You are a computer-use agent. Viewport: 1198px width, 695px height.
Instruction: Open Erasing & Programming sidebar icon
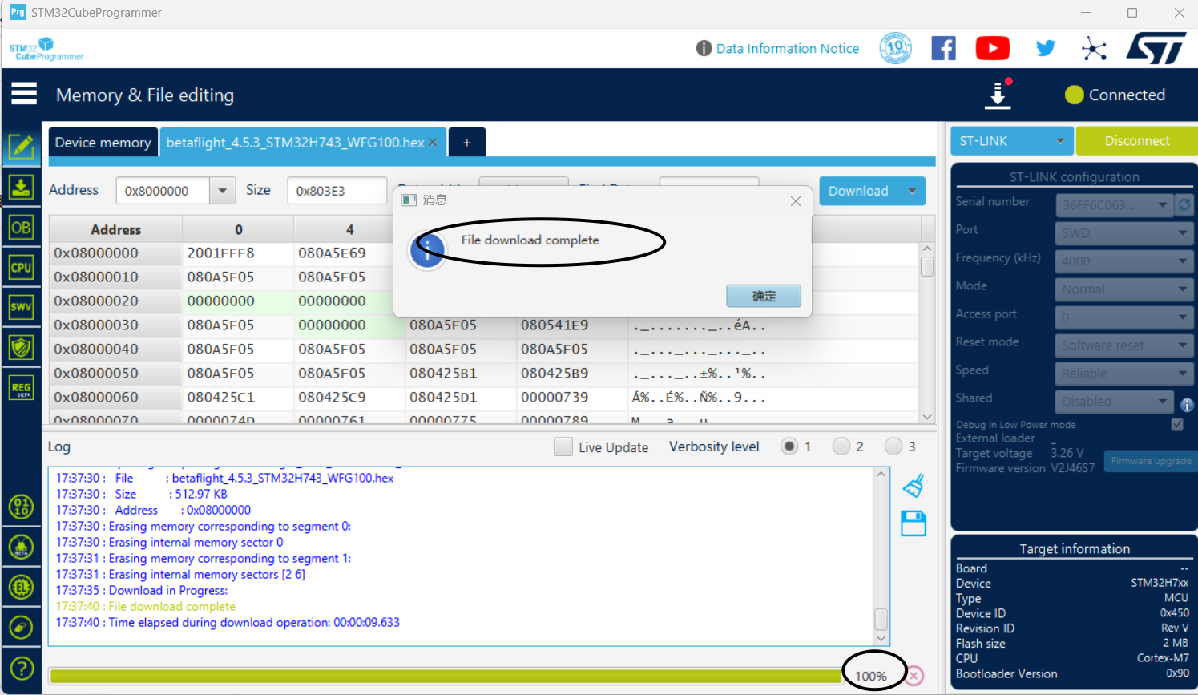pos(21,187)
